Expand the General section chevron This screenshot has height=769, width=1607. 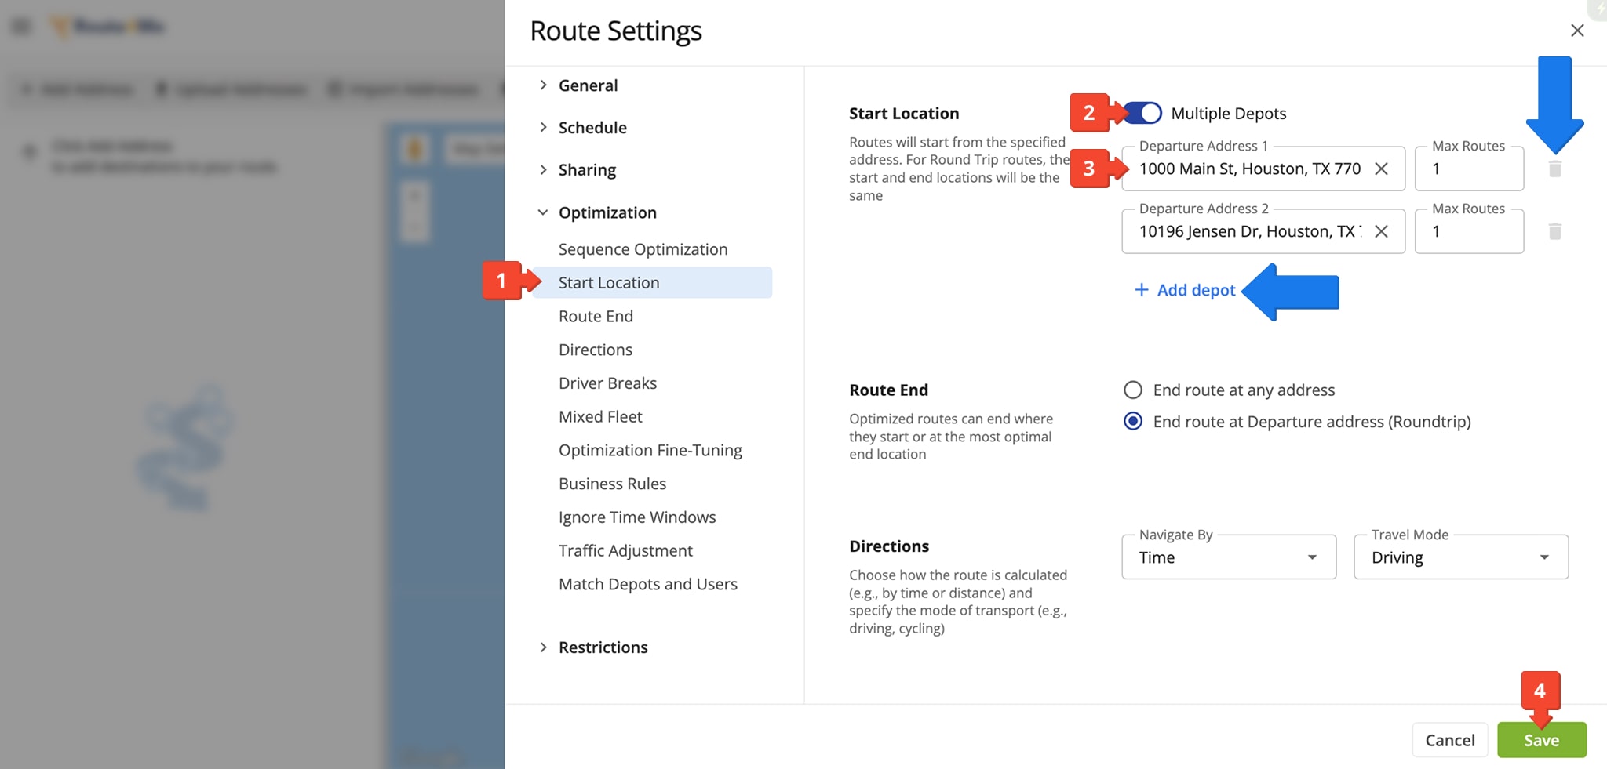pyautogui.click(x=543, y=85)
